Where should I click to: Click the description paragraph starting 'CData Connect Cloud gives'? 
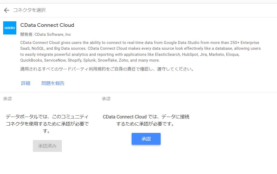click(140, 51)
